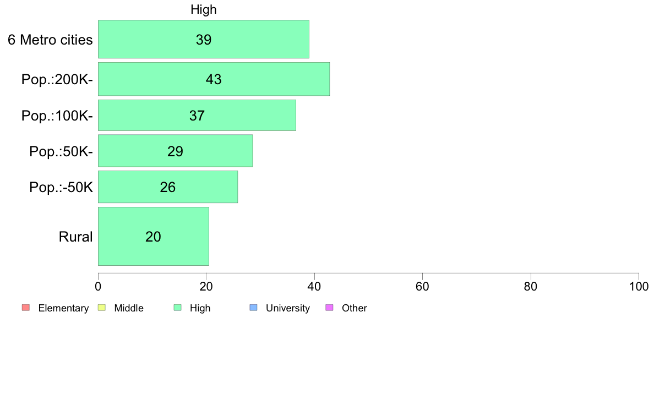Click the blue University legend swatch
The width and height of the screenshot is (654, 405).
click(x=254, y=308)
